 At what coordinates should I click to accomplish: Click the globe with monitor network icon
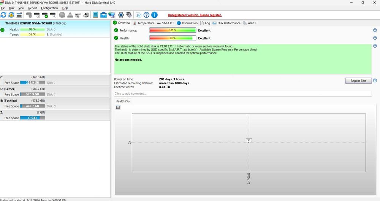click(111, 15)
